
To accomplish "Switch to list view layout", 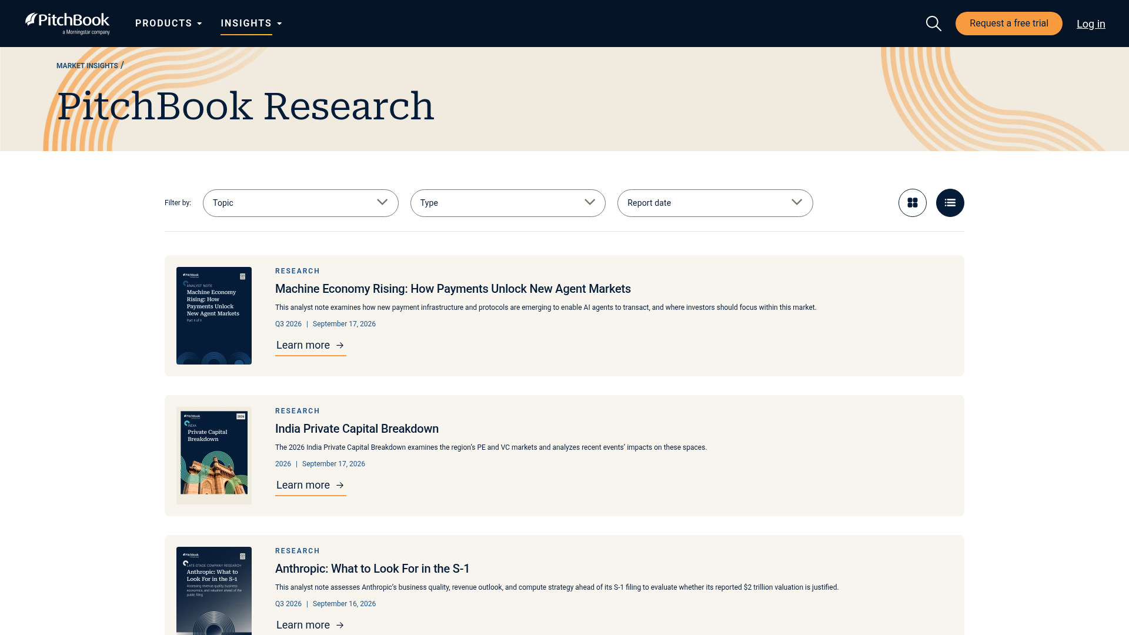I will tap(950, 203).
